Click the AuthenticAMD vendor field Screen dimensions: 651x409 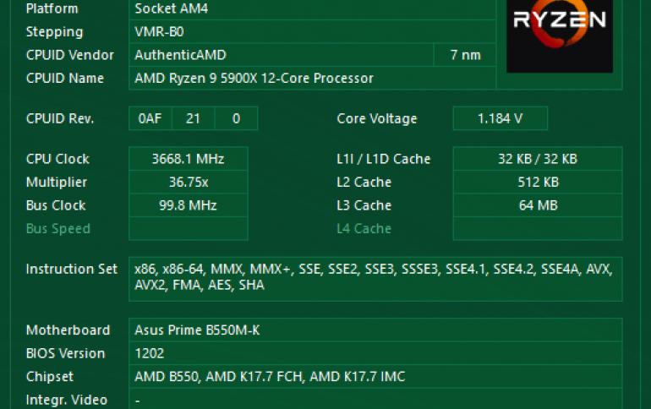pyautogui.click(x=282, y=55)
